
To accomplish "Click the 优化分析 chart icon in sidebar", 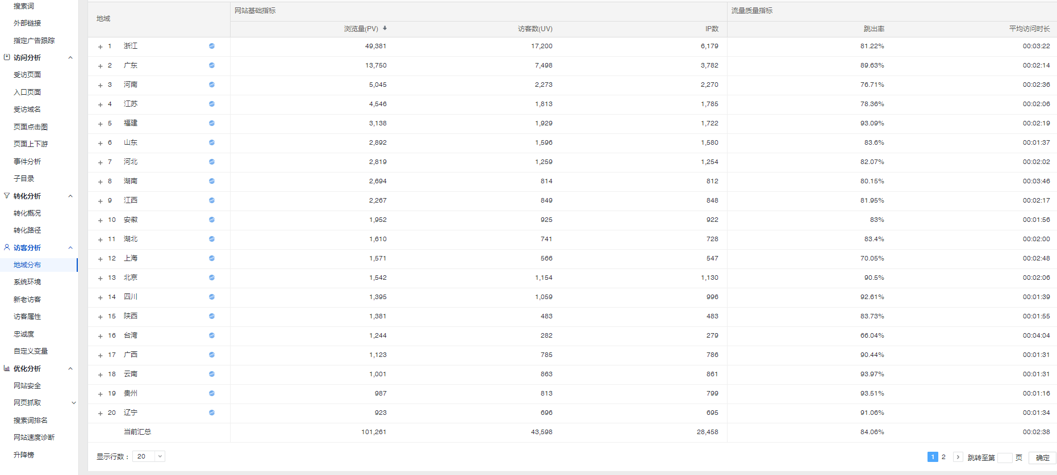I will tap(7, 368).
